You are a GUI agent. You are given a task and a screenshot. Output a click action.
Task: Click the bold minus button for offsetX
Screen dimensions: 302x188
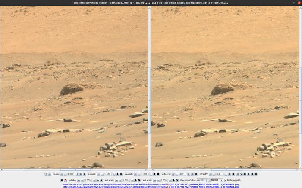173,174
